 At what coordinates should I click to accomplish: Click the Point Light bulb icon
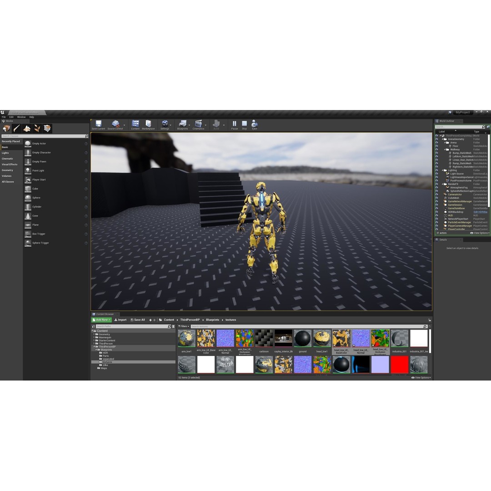(x=28, y=170)
